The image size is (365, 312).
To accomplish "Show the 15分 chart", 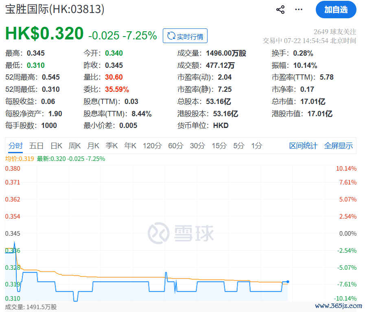I will click(219, 146).
